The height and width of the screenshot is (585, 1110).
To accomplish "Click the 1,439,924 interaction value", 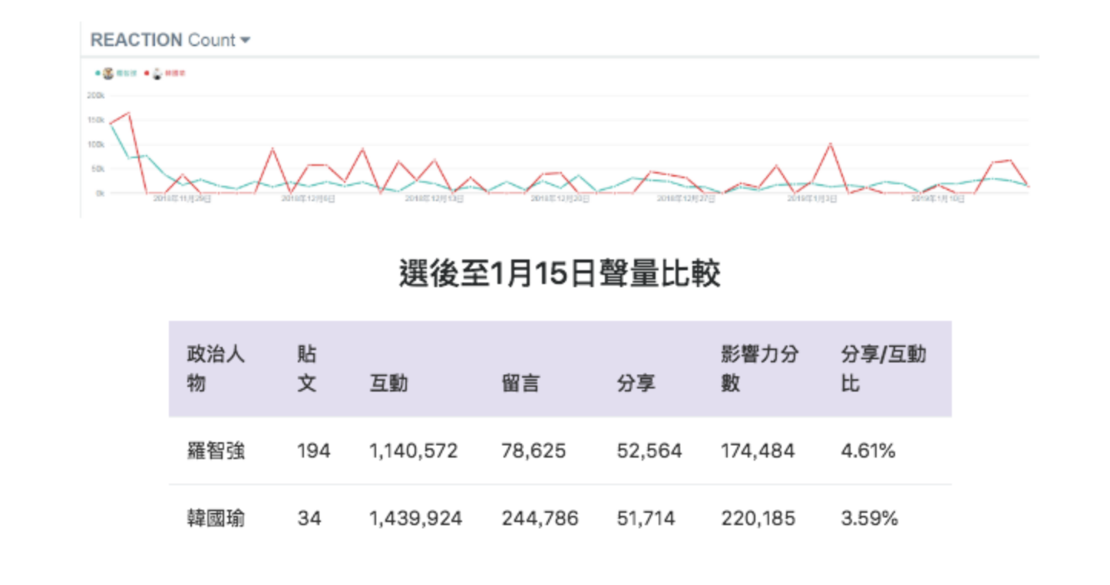I will 415,519.
